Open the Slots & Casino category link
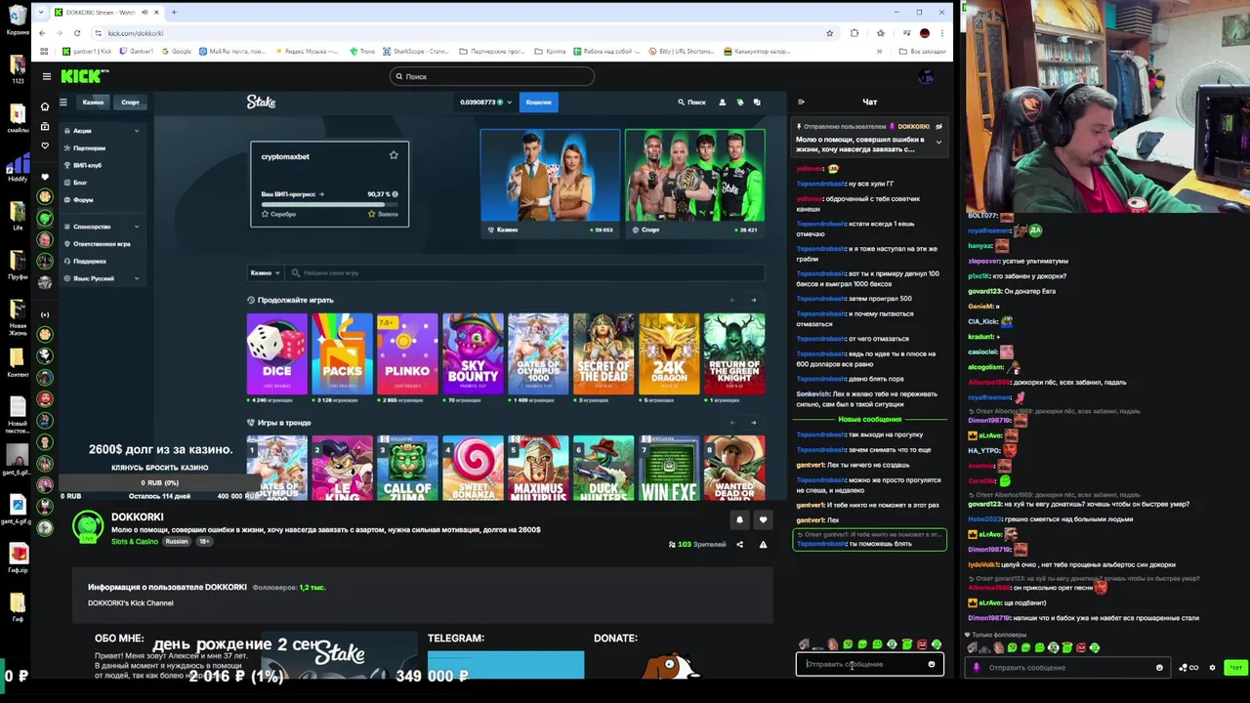Screen dimensions: 1250x703 coord(134,541)
